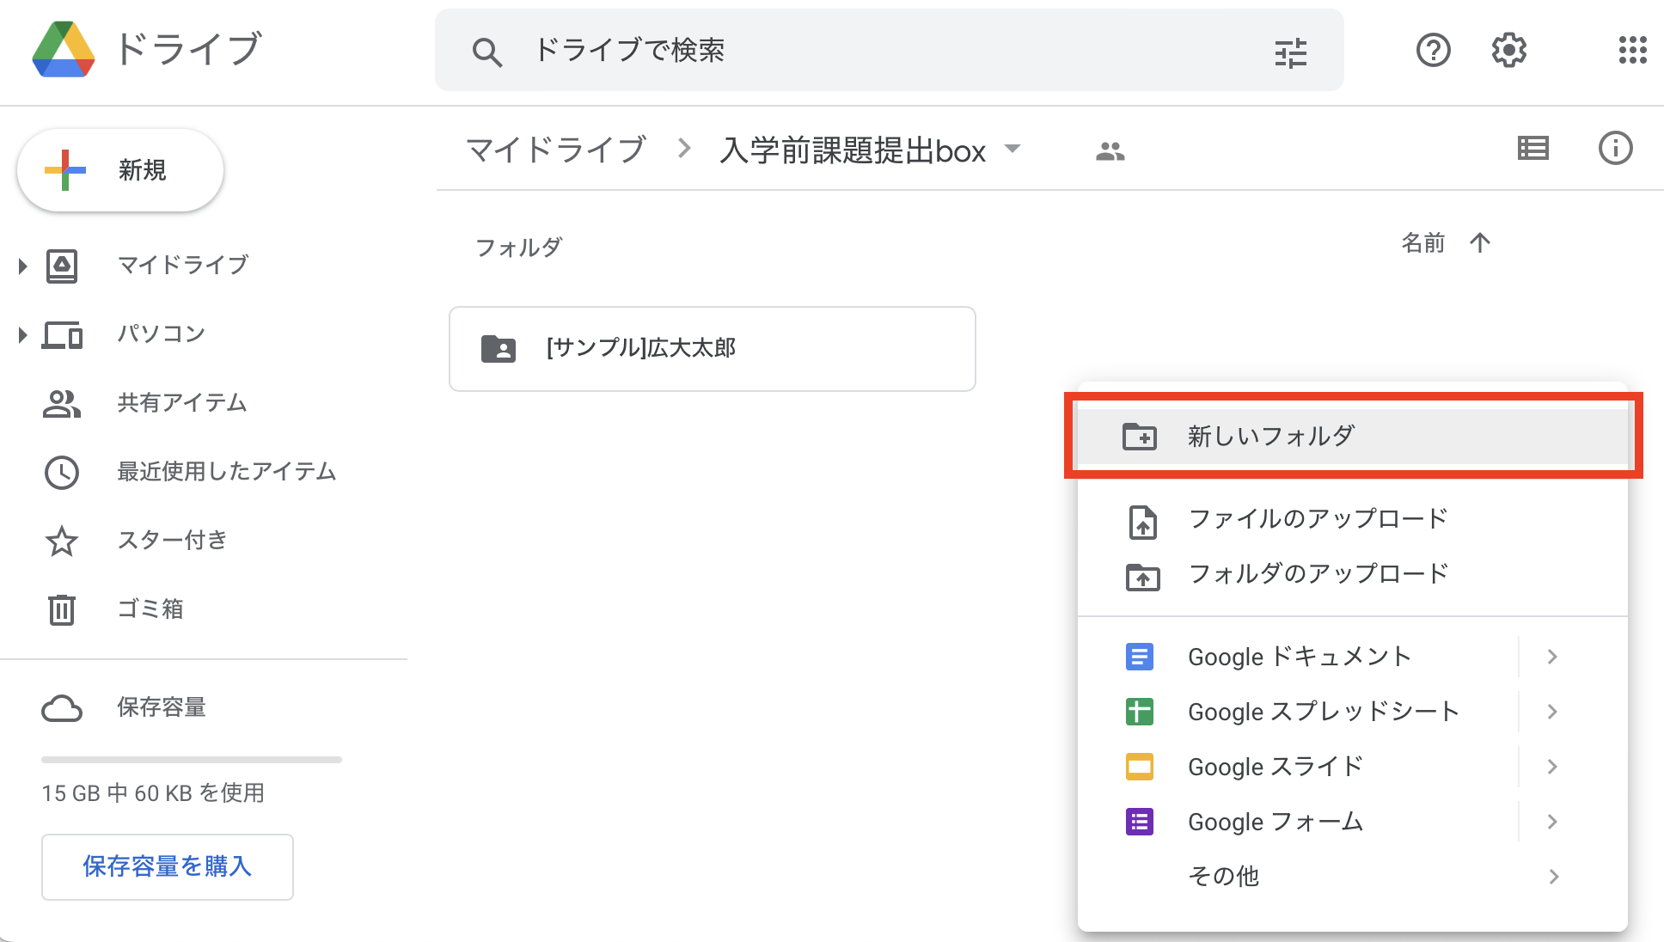Go to マイドライブ breadcrumb
The width and height of the screenshot is (1664, 942).
coord(556,150)
